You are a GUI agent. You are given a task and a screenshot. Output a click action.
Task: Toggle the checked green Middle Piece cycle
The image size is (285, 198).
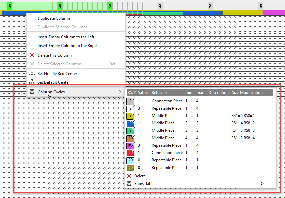click(x=130, y=130)
